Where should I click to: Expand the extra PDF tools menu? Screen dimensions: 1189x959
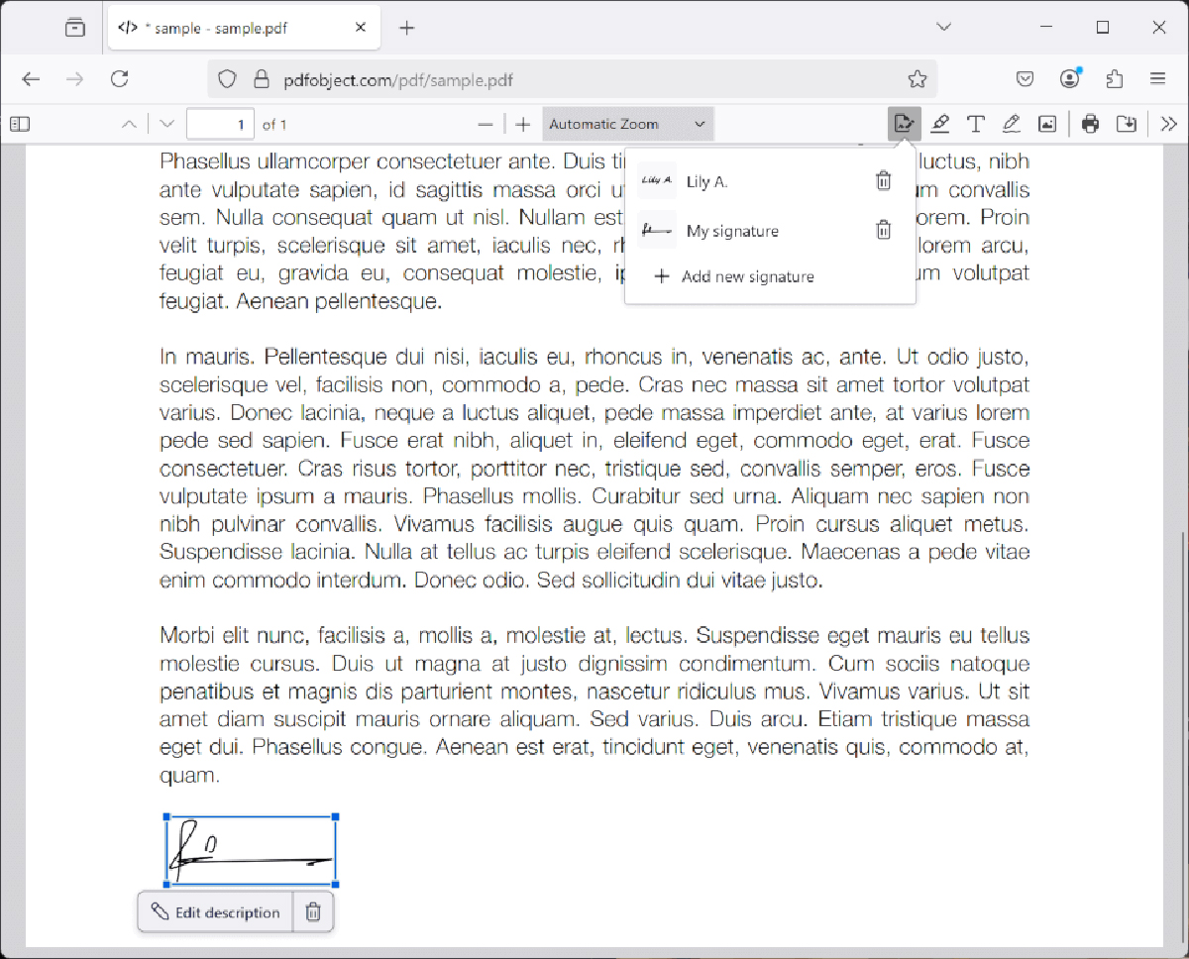[x=1169, y=123]
